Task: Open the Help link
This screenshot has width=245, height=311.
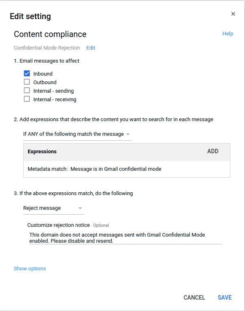Action: (227, 34)
